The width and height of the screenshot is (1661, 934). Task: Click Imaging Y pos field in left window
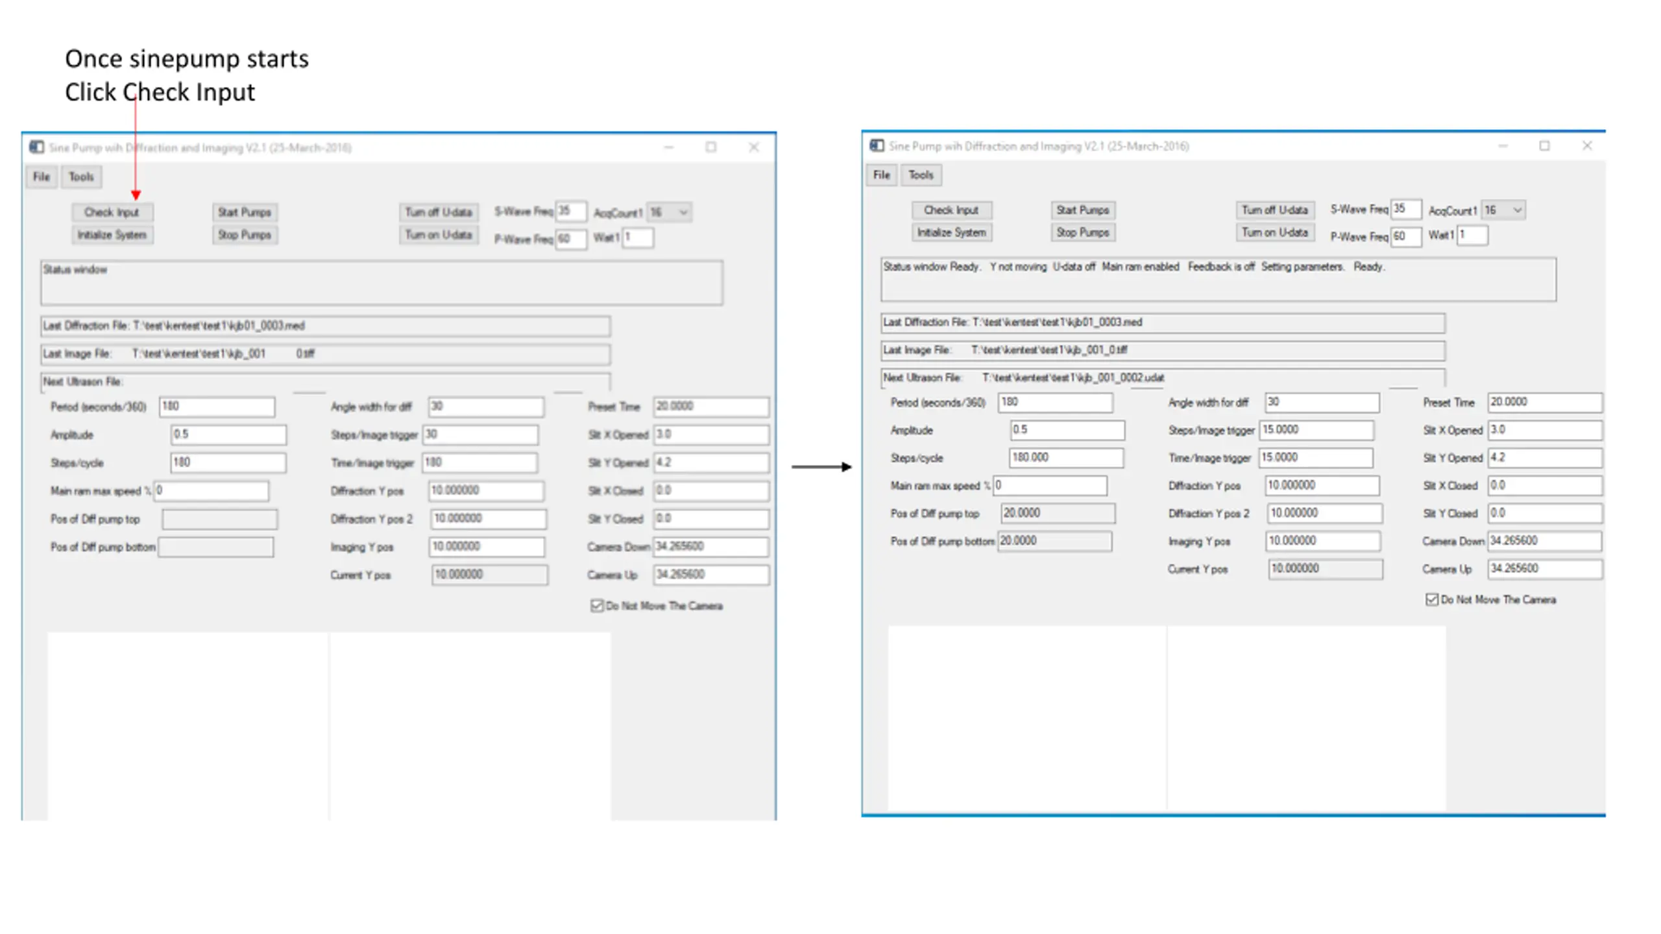pyautogui.click(x=487, y=547)
